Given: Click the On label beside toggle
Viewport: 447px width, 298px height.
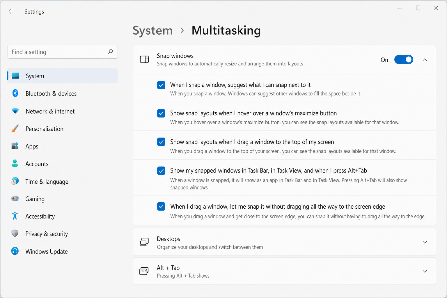Looking at the screenshot, I should (x=384, y=60).
